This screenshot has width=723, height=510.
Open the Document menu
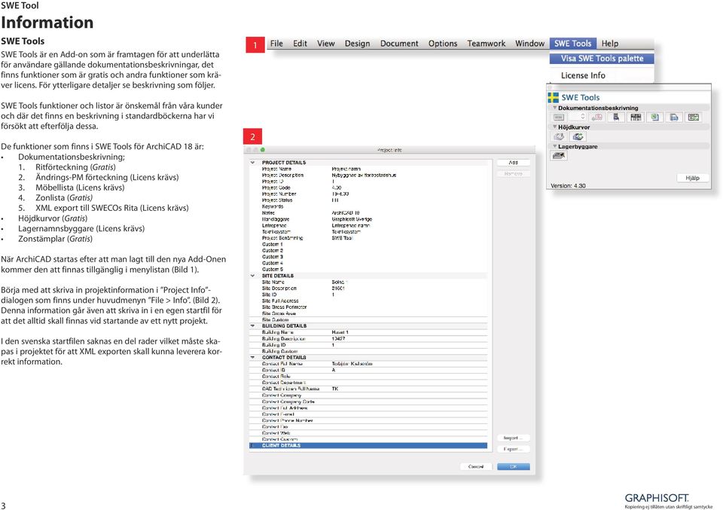pyautogui.click(x=399, y=44)
